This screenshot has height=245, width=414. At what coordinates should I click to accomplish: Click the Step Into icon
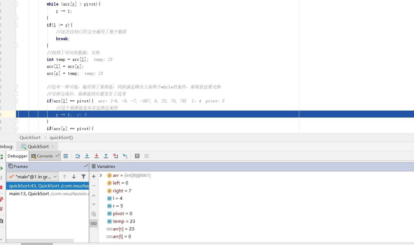(87, 156)
